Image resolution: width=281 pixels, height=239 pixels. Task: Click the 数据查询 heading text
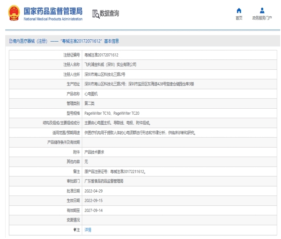pyautogui.click(x=109, y=14)
